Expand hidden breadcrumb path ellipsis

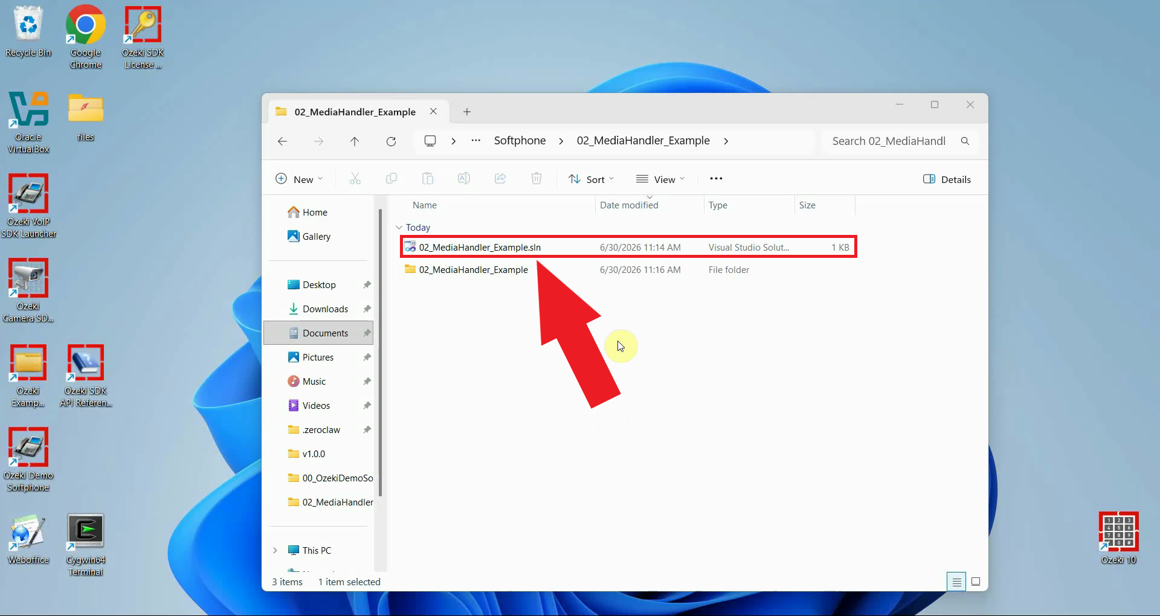coord(476,141)
